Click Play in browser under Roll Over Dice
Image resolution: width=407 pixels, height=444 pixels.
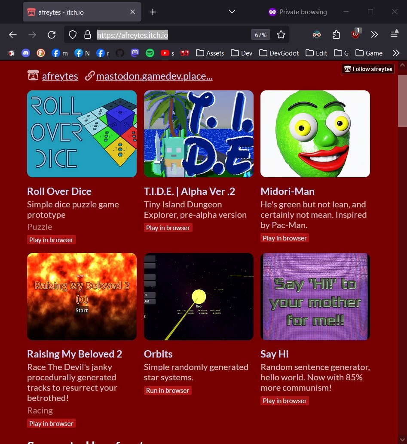click(51, 240)
